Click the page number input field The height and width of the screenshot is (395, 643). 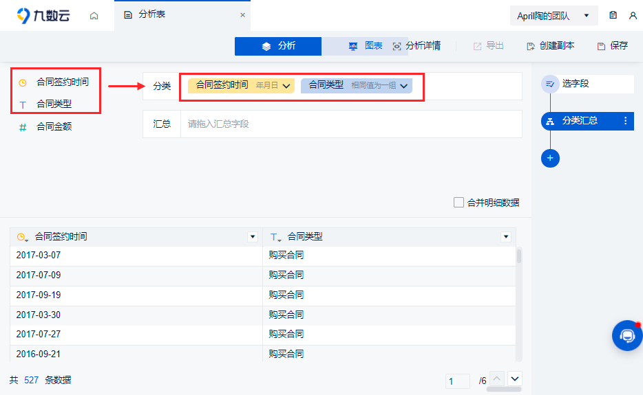click(x=458, y=381)
